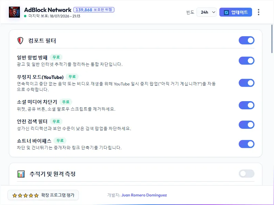Click the 소셜 미디어 차단기 title
The width and height of the screenshot is (274, 205).
pos(37,102)
